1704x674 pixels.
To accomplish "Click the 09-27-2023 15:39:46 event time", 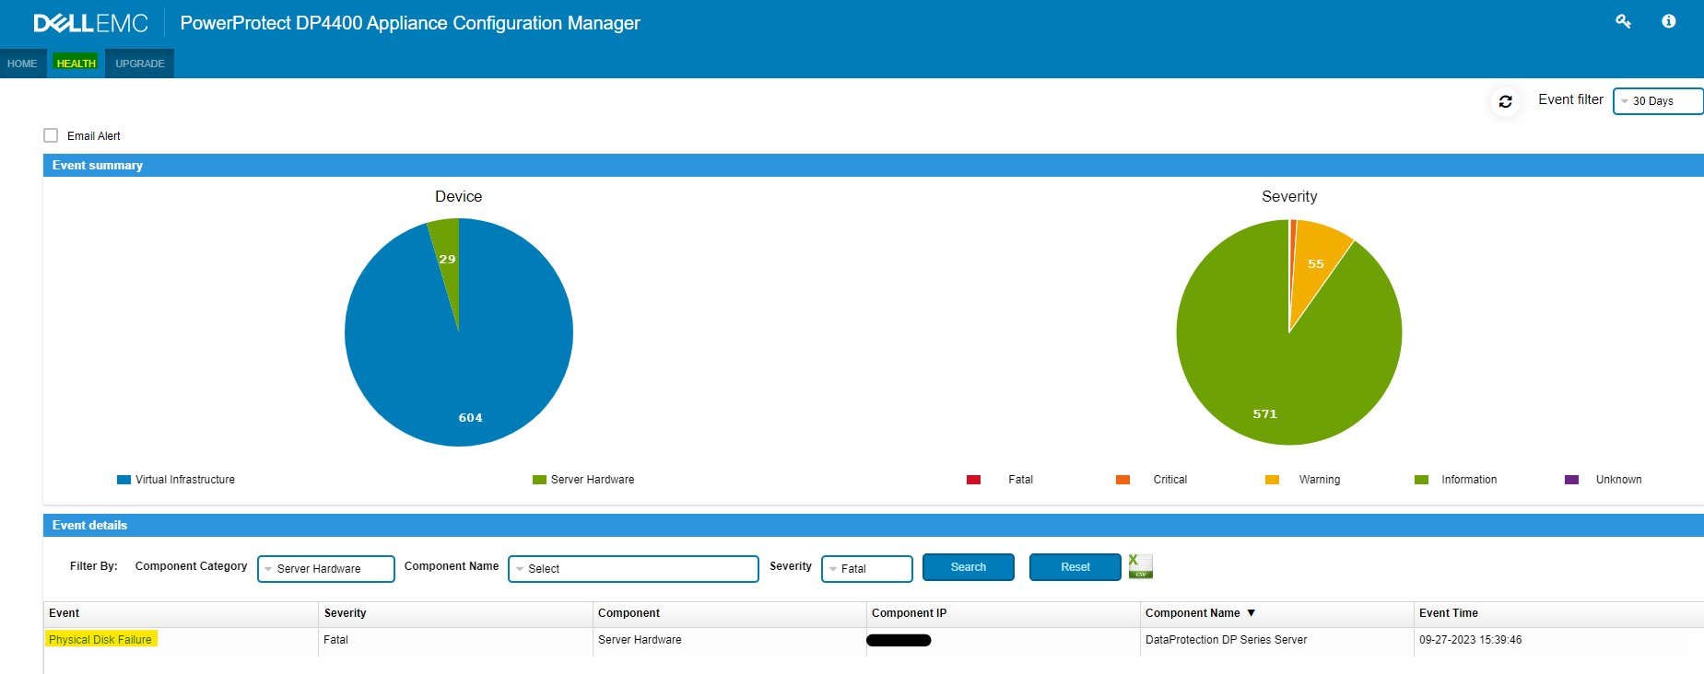I will coord(1470,640).
